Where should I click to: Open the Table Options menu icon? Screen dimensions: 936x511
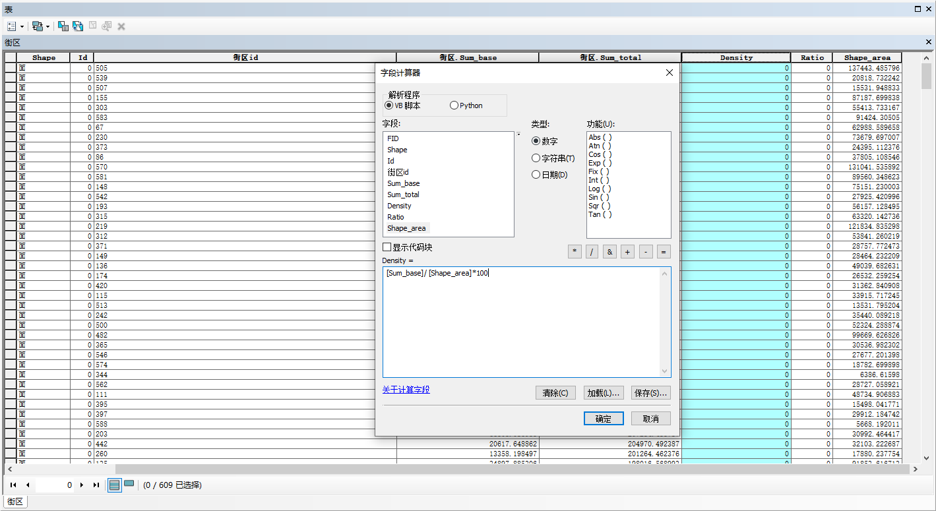pyautogui.click(x=11, y=26)
